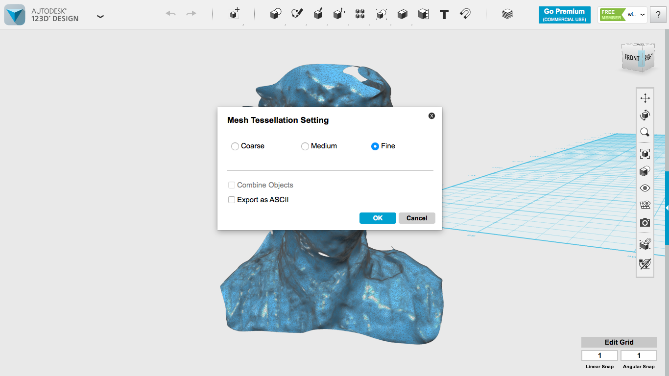Select the Zoom magnifier tool
The width and height of the screenshot is (669, 376).
click(645, 132)
